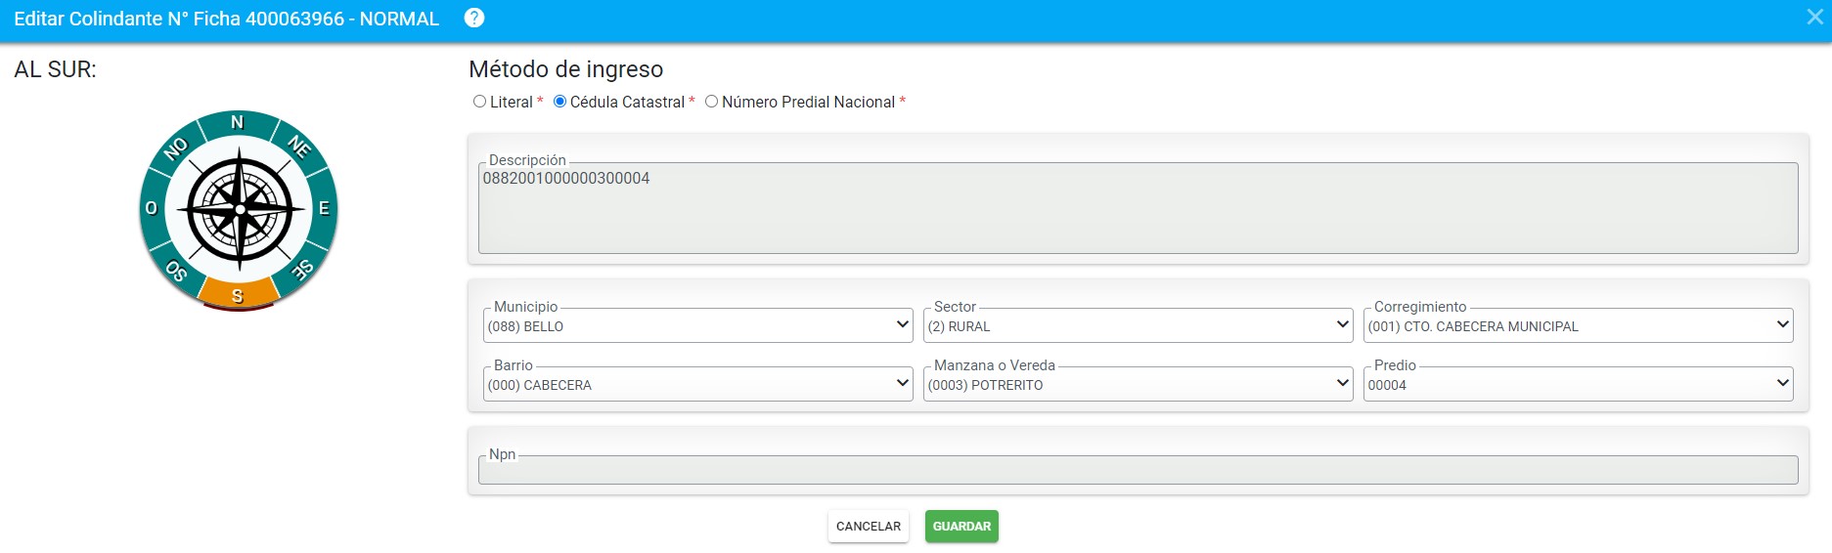Viewport: 1832px width, 553px height.
Task: Select the SO direction on the compass
Action: pos(176,271)
